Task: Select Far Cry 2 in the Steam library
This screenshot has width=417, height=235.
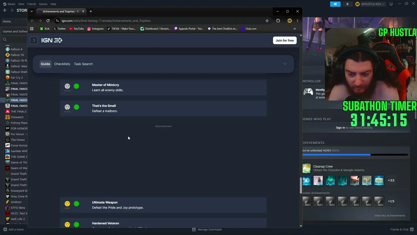Action: [16, 78]
